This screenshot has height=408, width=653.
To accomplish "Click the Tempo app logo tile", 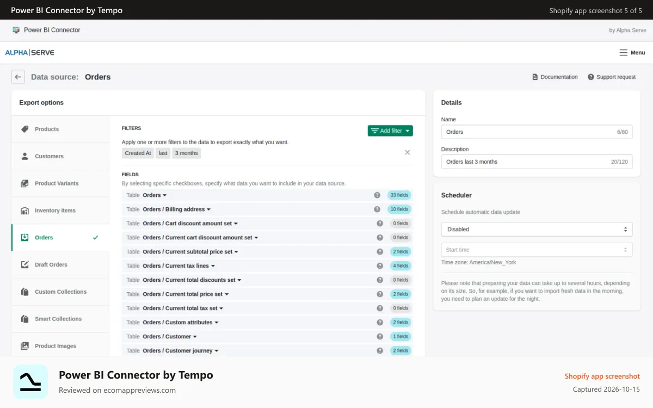I will click(x=30, y=382).
